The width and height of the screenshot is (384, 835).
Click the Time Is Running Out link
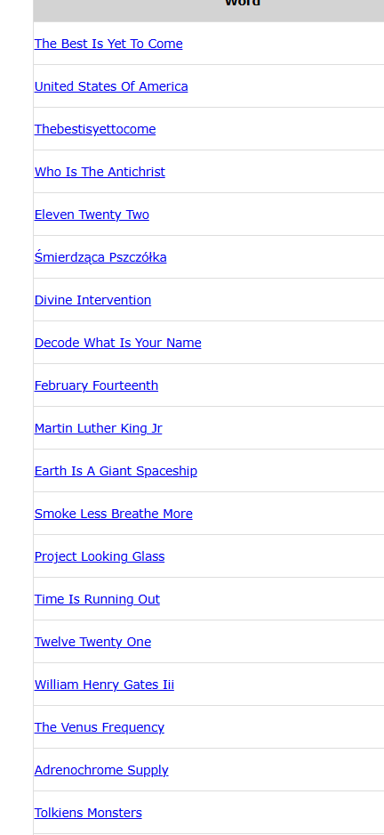pos(97,599)
